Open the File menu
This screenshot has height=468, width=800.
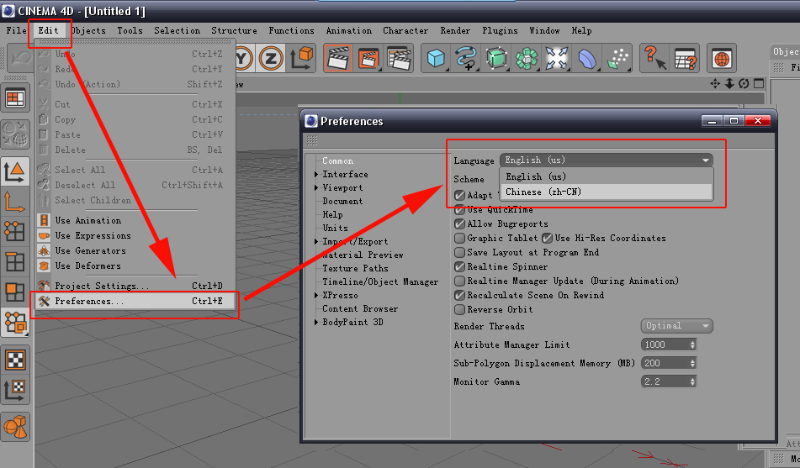point(16,30)
